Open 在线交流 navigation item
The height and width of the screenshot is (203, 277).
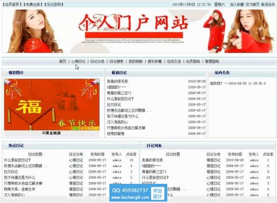click(x=174, y=61)
